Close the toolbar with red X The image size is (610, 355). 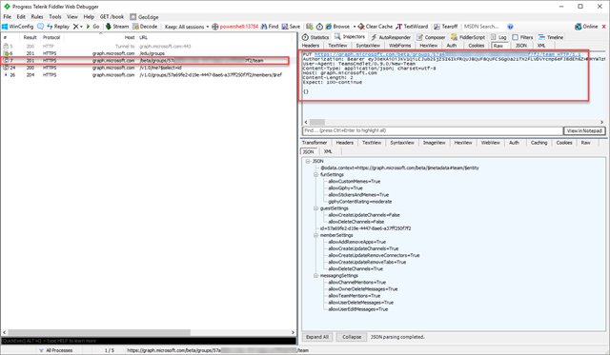[603, 27]
